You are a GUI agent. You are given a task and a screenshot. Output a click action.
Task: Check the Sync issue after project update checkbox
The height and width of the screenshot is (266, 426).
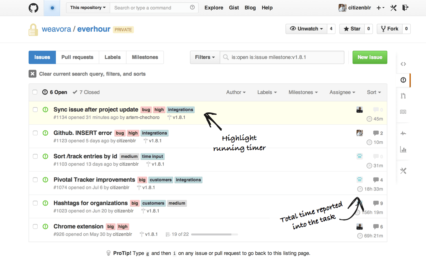pyautogui.click(x=35, y=110)
